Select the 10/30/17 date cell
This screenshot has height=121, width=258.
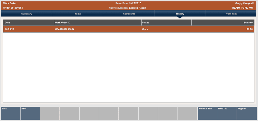click(x=10, y=29)
